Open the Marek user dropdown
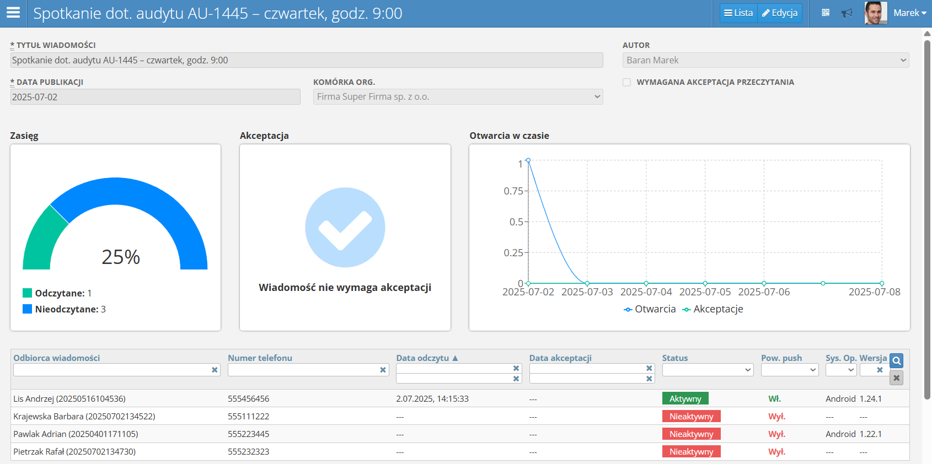The image size is (932, 464). [910, 13]
